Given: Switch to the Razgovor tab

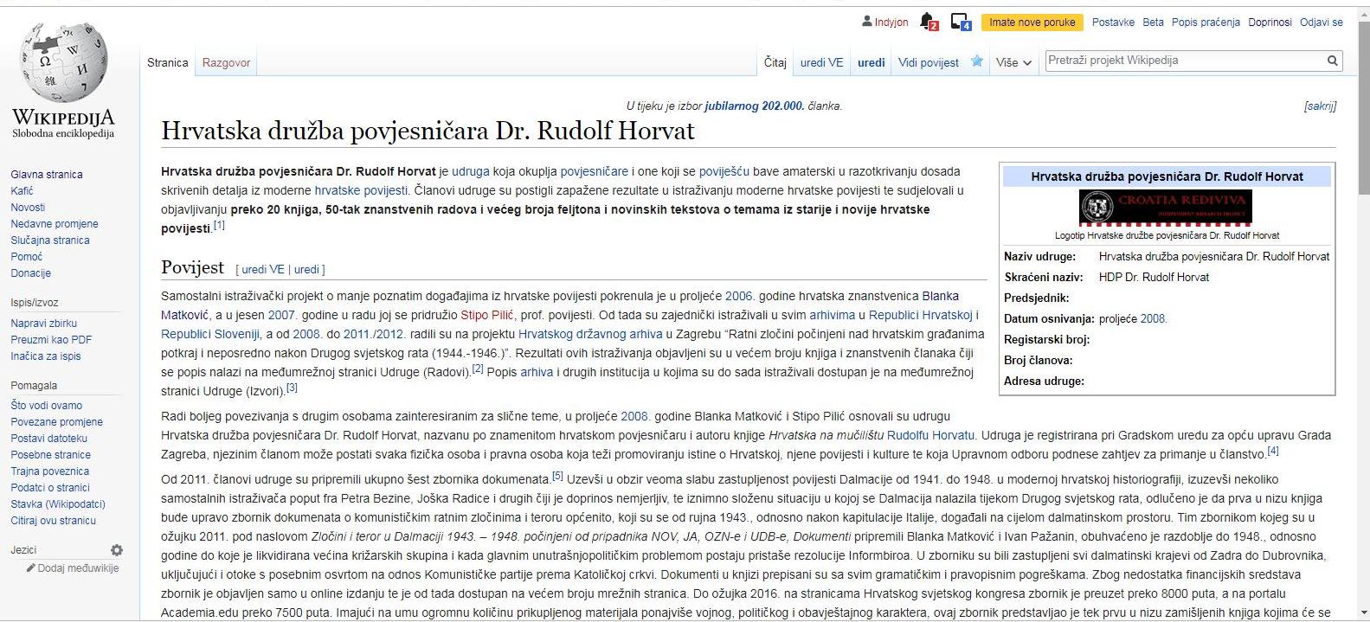Looking at the screenshot, I should [x=226, y=62].
